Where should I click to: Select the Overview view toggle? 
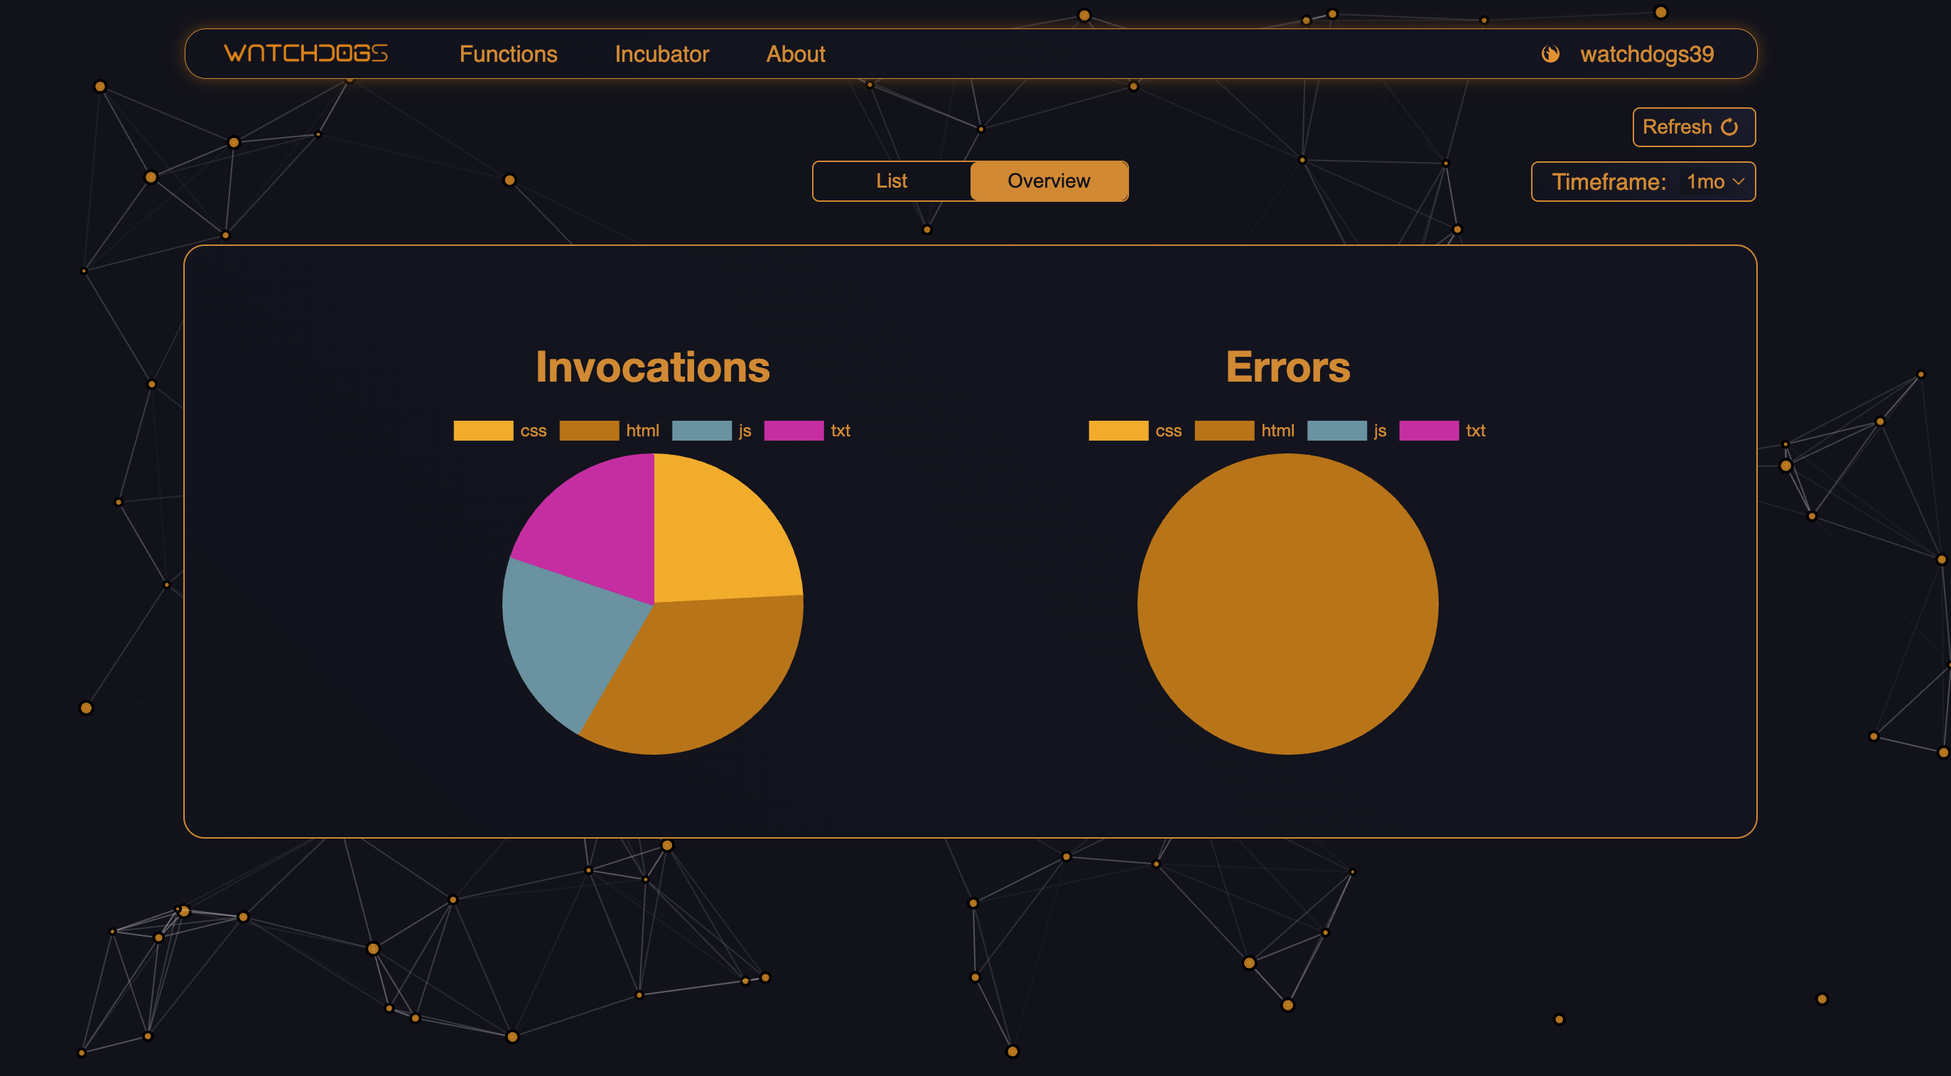point(1048,181)
